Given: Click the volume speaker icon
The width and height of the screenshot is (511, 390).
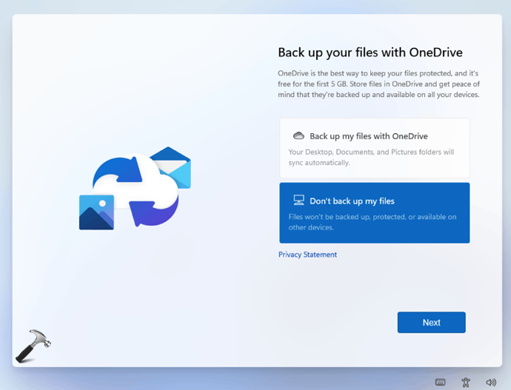Looking at the screenshot, I should 490,382.
